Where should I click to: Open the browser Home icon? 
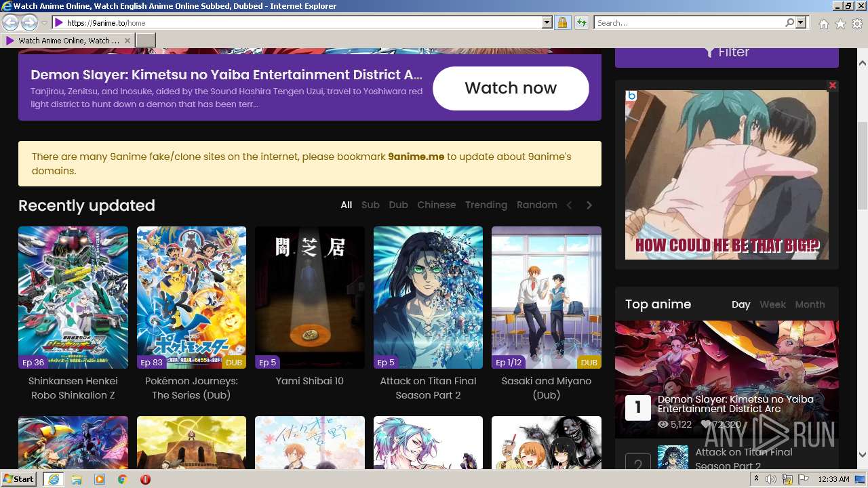[x=823, y=24]
